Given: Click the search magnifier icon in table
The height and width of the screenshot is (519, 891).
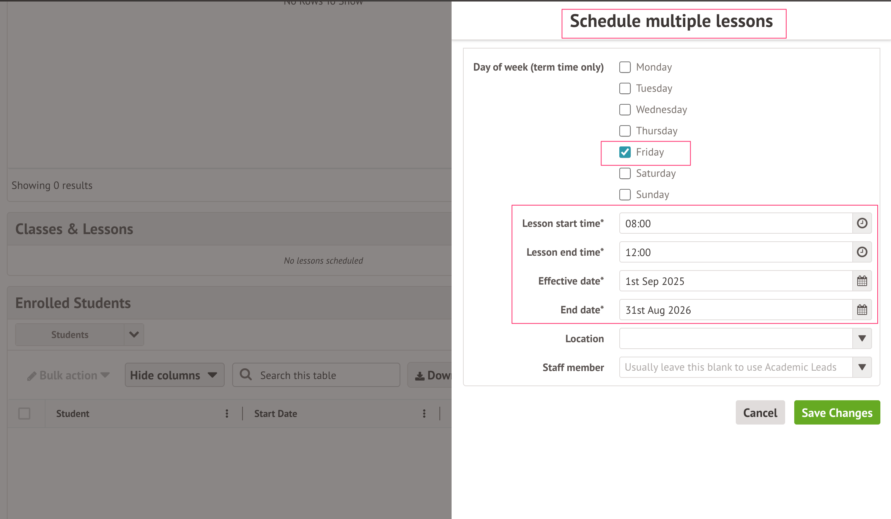Looking at the screenshot, I should point(246,375).
